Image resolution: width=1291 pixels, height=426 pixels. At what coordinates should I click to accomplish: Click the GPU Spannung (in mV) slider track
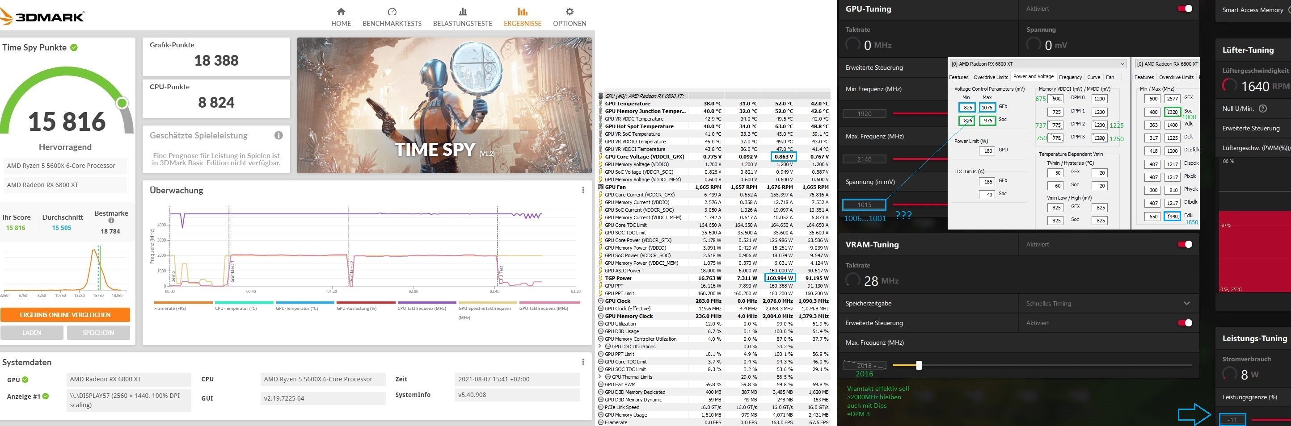point(920,204)
